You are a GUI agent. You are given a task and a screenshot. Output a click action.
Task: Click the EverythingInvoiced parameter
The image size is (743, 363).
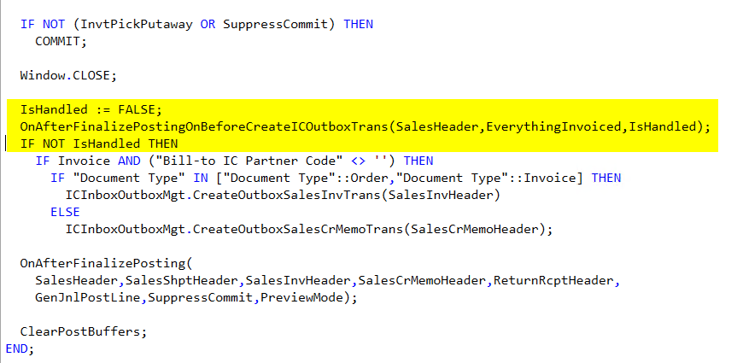pos(553,126)
